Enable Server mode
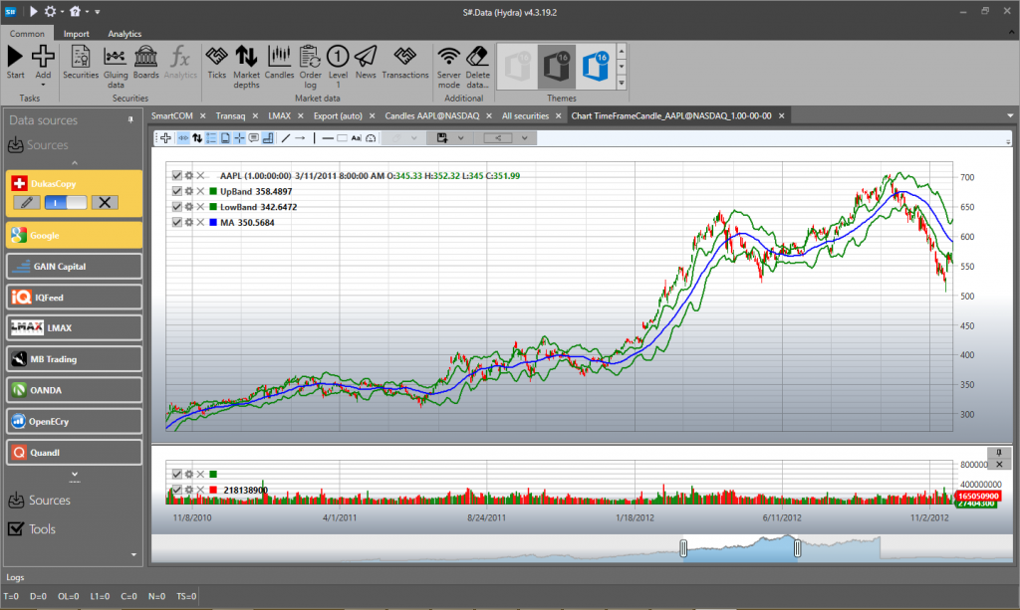Screen dimensions: 1020x610 point(449,62)
